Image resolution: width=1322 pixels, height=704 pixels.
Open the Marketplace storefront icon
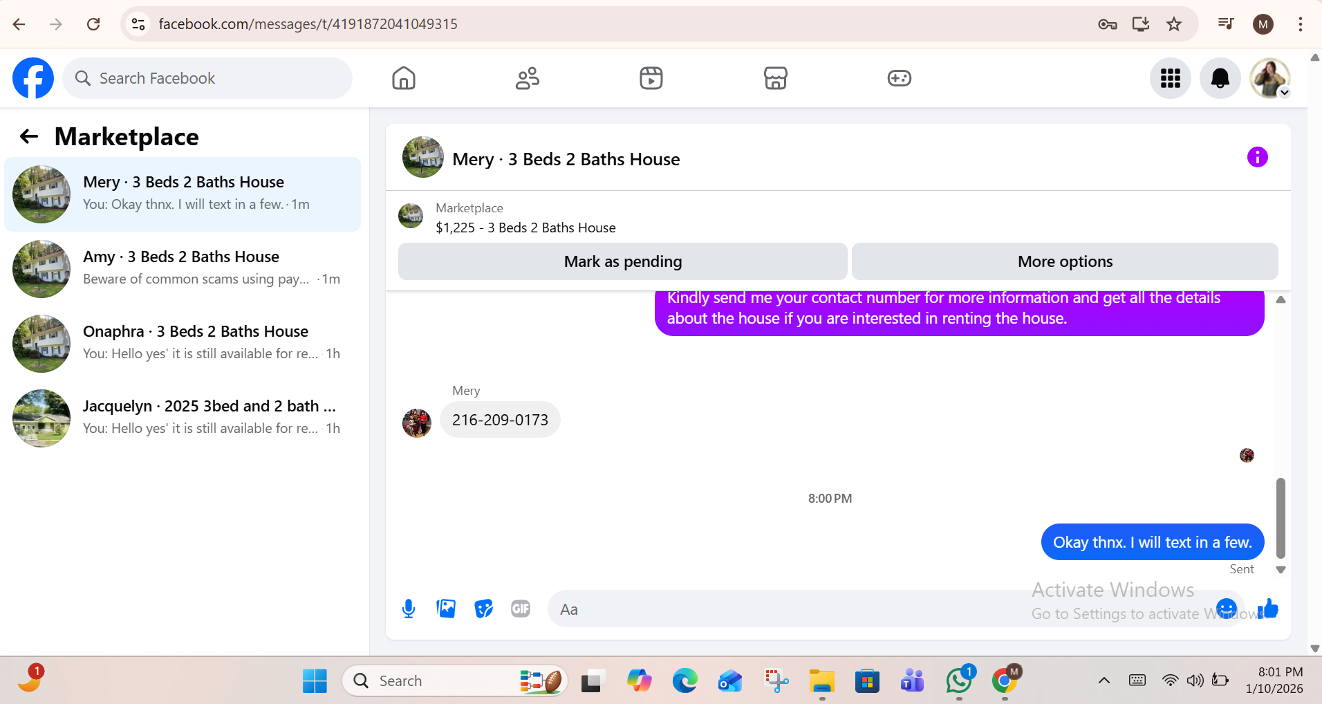[x=776, y=78]
